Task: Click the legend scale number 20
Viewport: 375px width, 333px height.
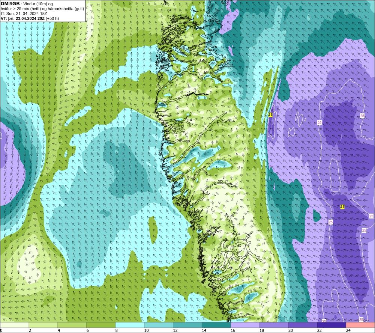Action: tap(291, 330)
